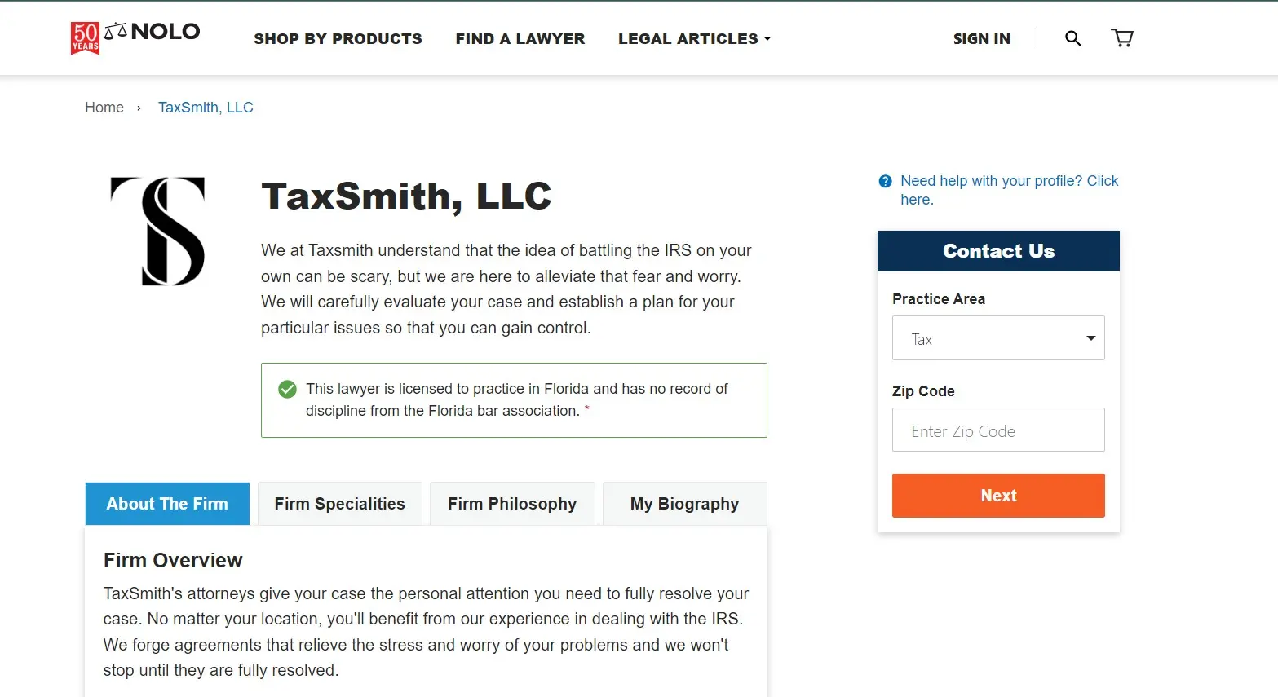Open the search magnifier icon
The height and width of the screenshot is (697, 1278).
(1073, 38)
